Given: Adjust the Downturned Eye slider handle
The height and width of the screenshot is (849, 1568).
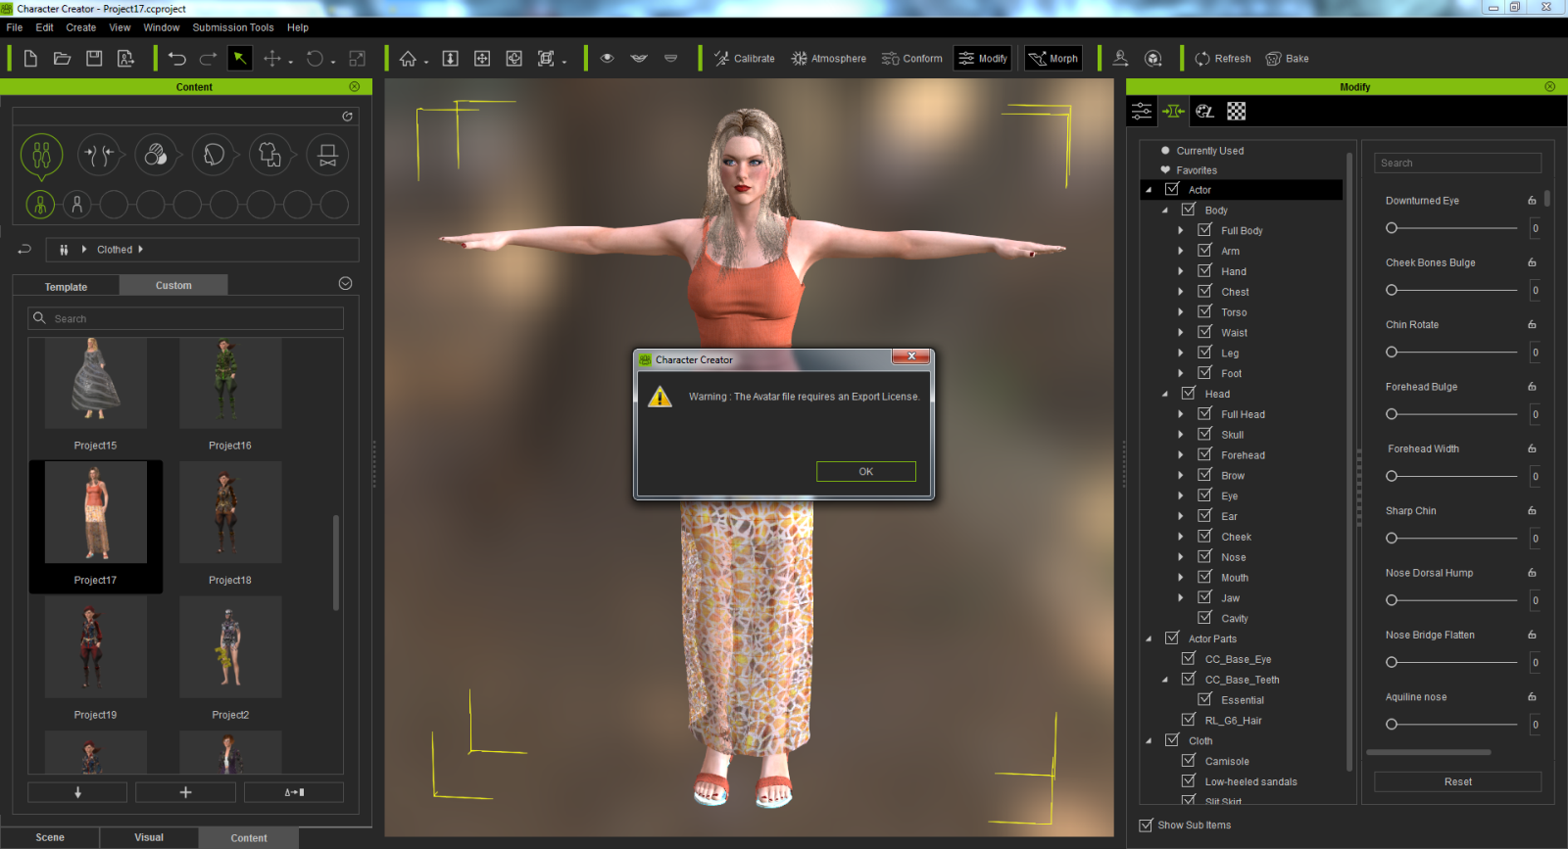Looking at the screenshot, I should 1392,228.
